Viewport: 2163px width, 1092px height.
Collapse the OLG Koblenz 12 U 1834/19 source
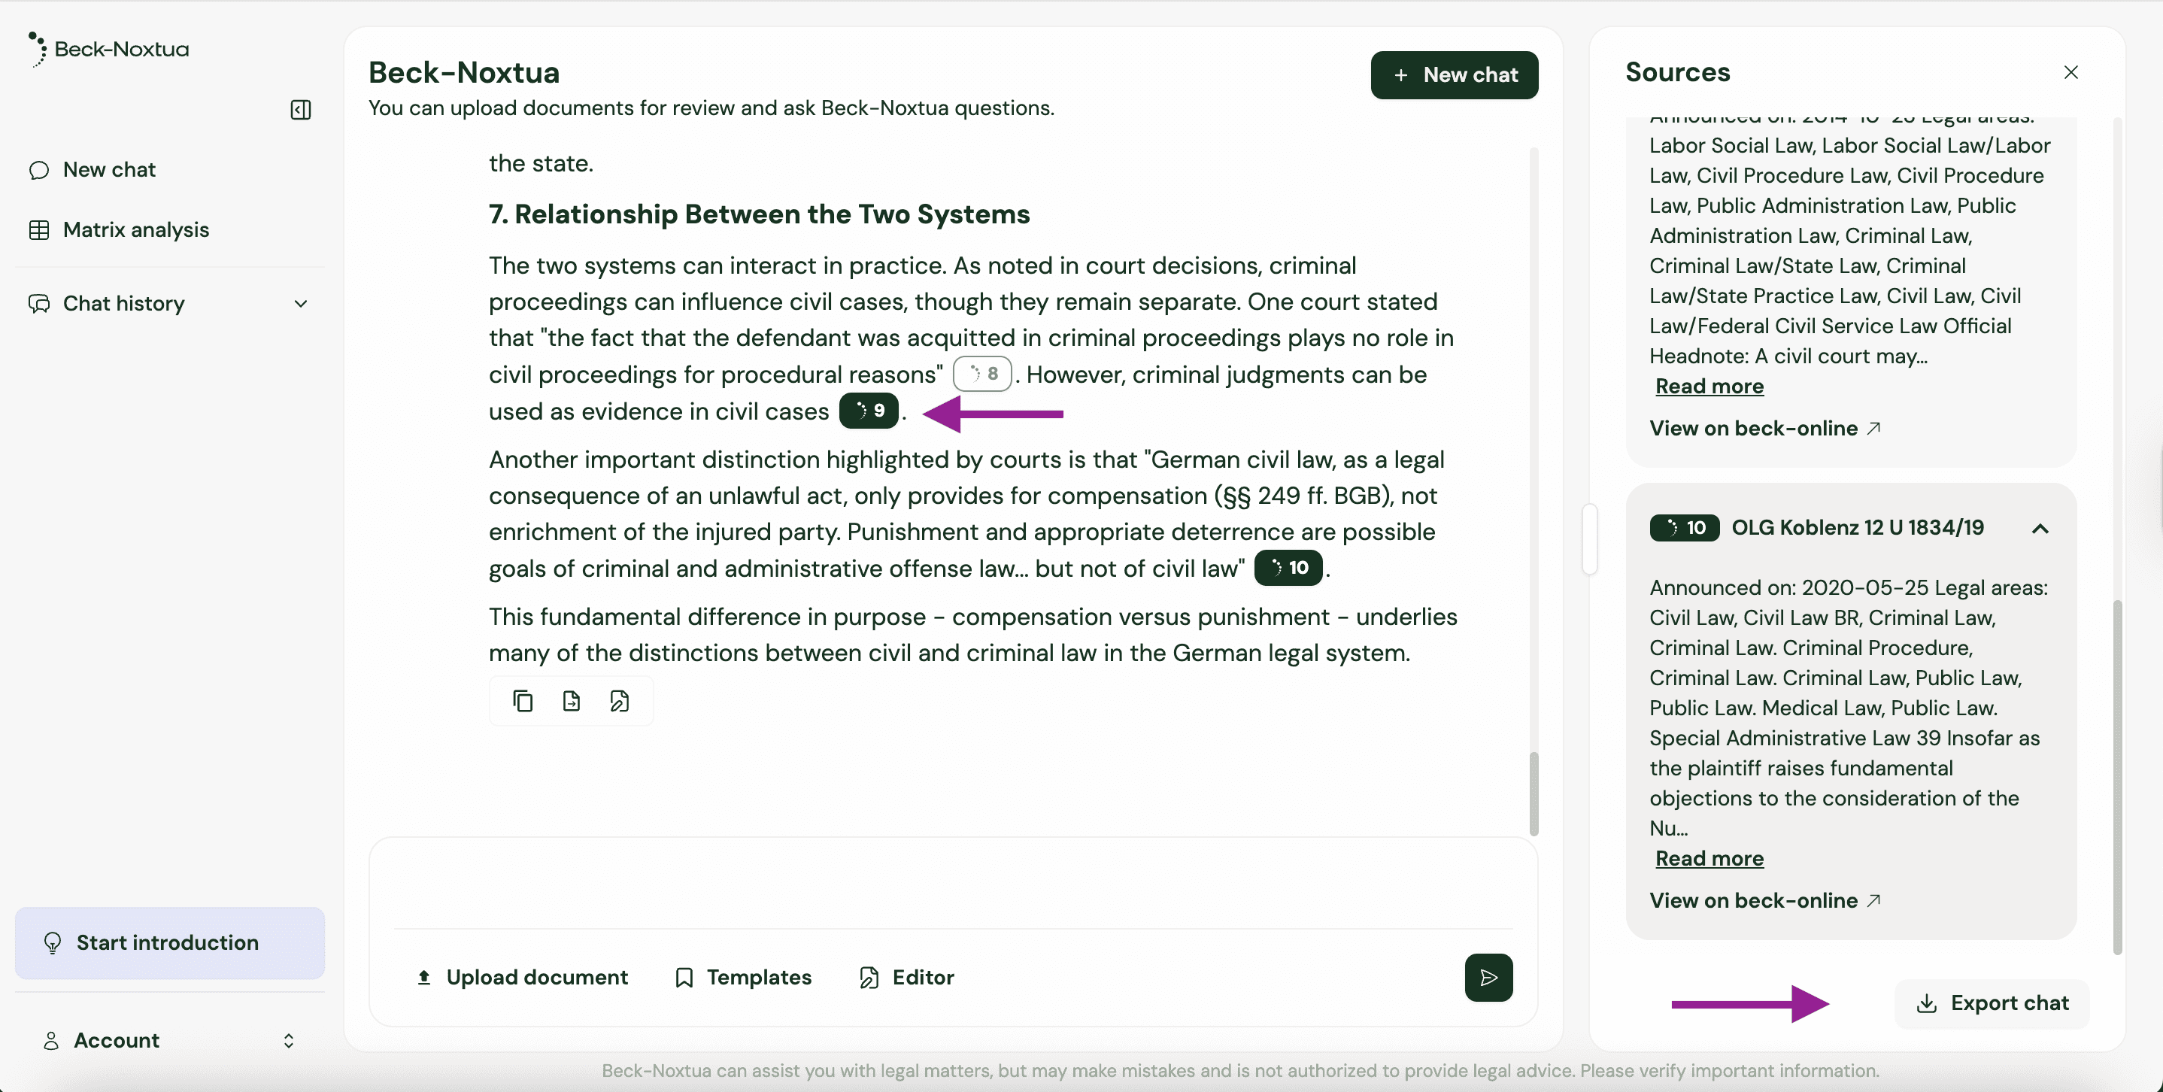[x=2040, y=529]
